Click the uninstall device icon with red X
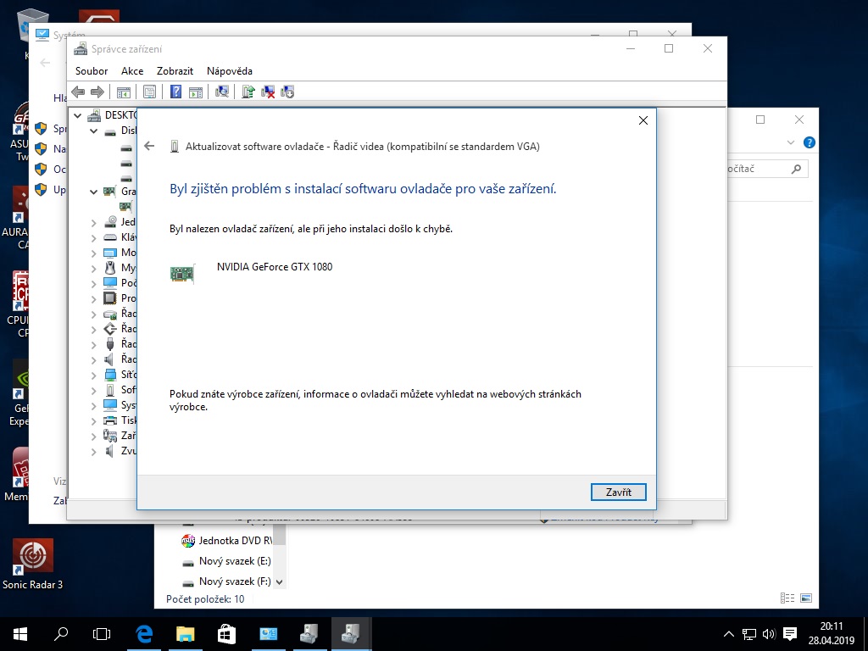Screen dimensions: 868x651 click(268, 92)
